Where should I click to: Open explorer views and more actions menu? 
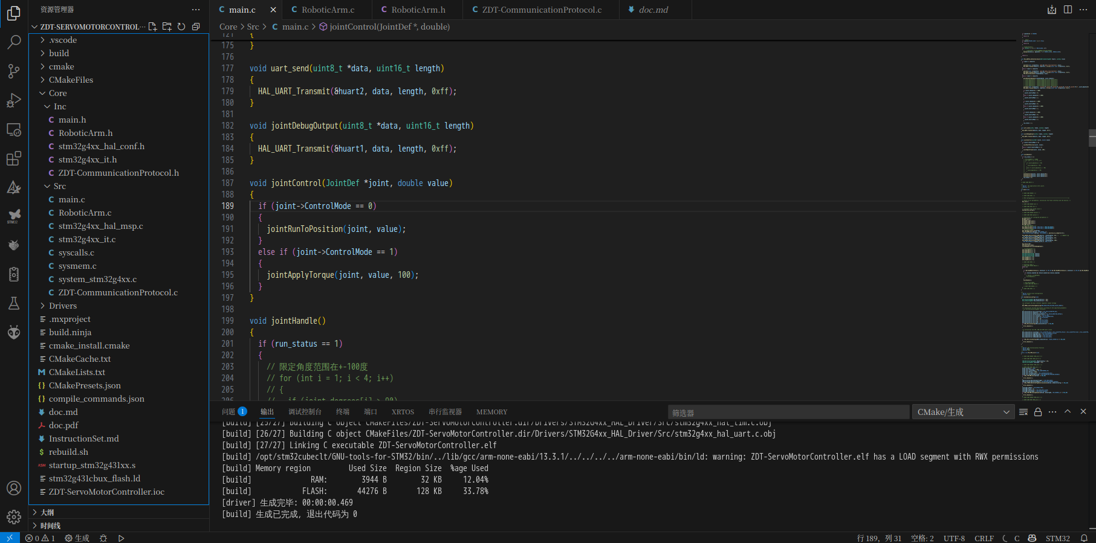[x=196, y=10]
